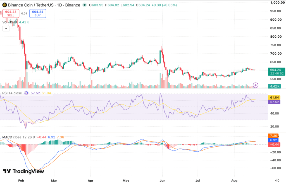Screen dimensions: 286x184
Task: Click the yellow RSI value tag 61.04
Action: pos(274,98)
